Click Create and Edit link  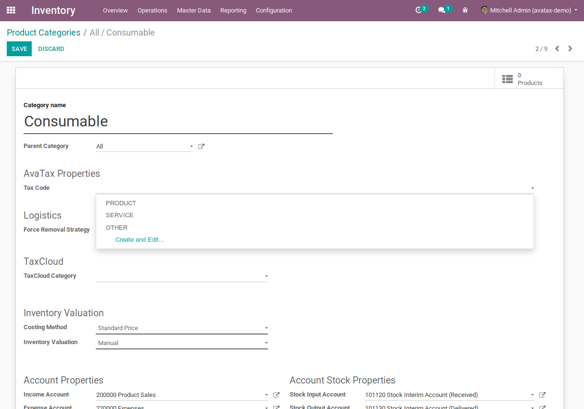pos(140,240)
